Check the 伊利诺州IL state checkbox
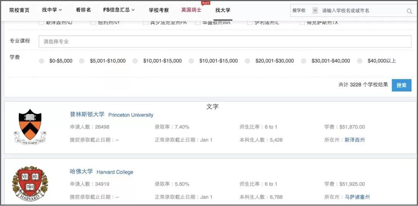This screenshot has width=418, height=206. (250, 23)
